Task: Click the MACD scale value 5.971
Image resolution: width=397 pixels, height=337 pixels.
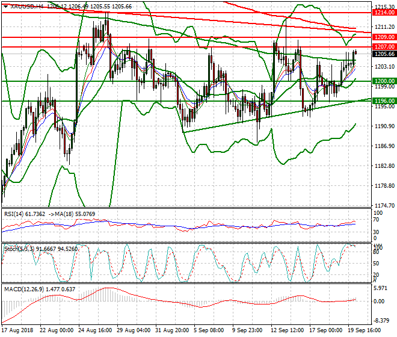Action: coord(380,289)
